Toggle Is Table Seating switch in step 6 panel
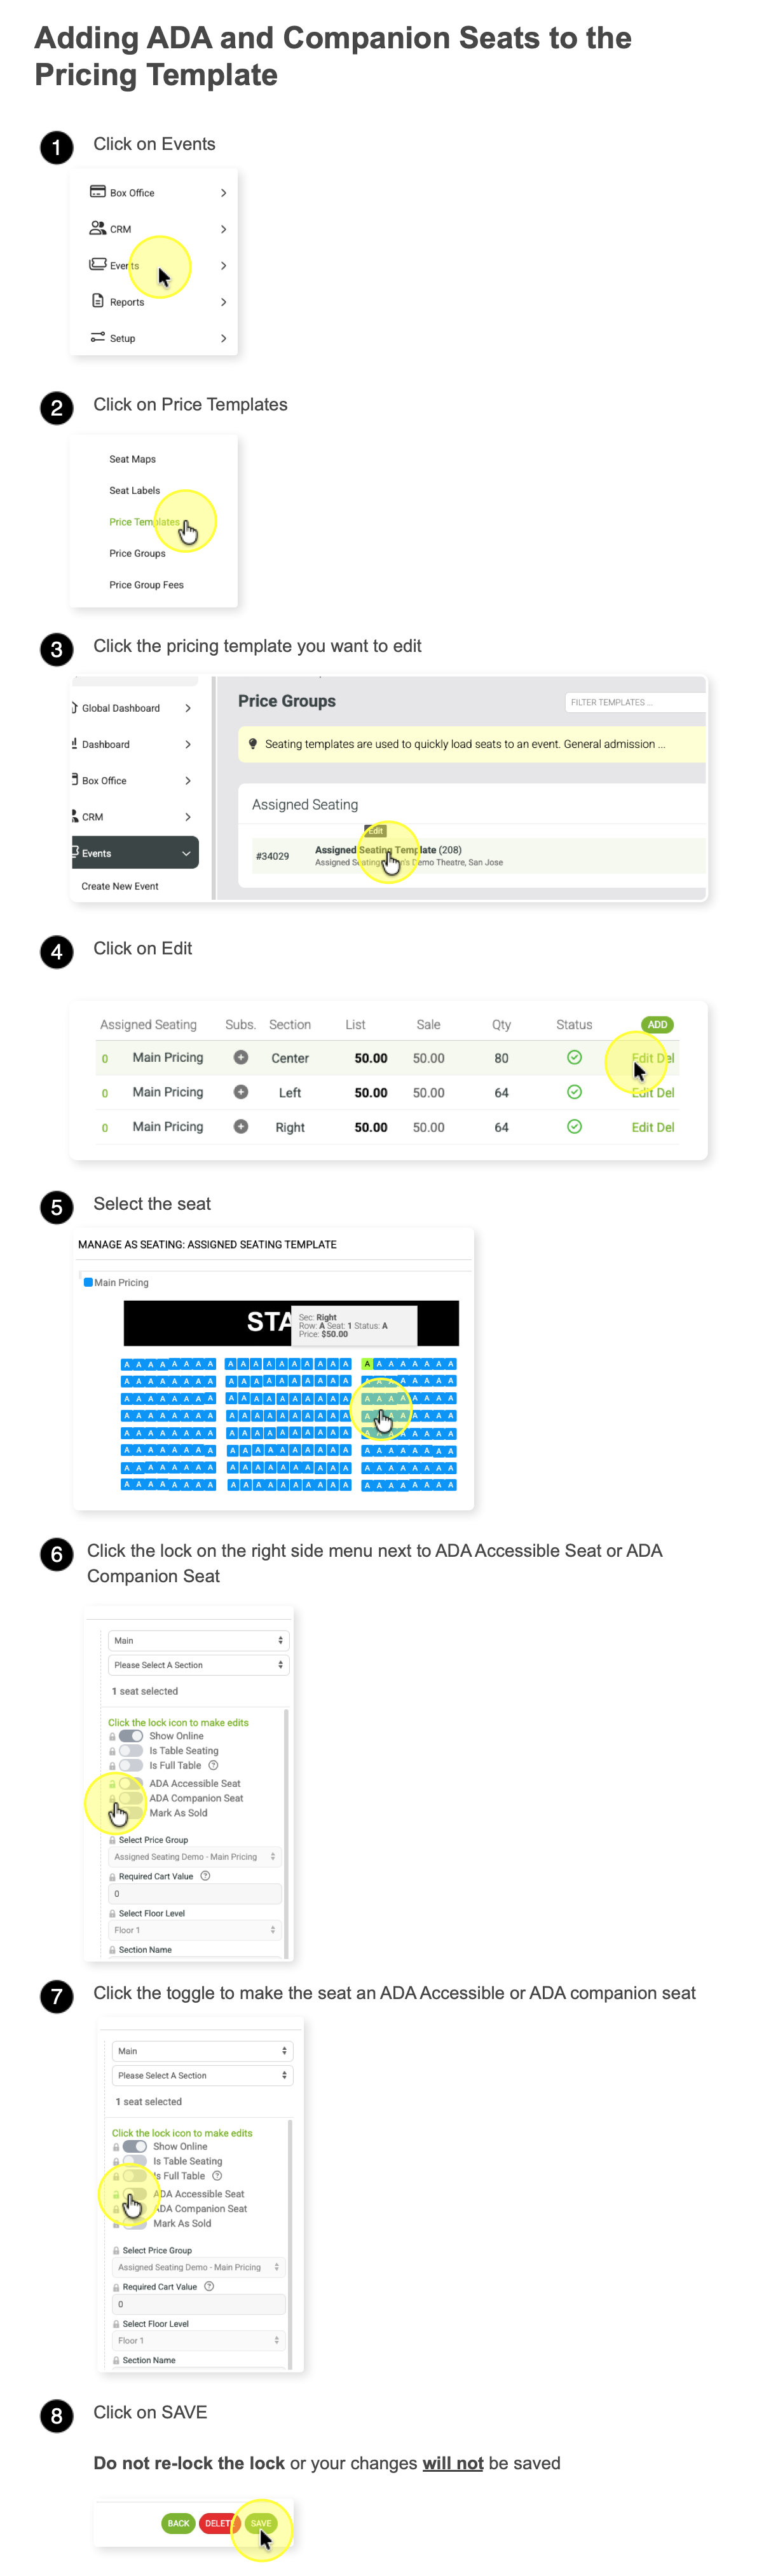 coord(131,1751)
